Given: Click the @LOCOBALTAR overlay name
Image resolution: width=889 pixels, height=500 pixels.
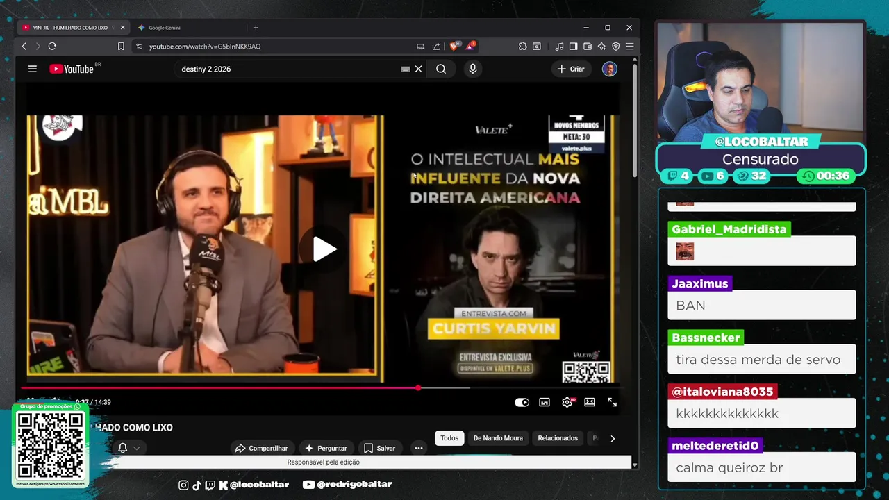Looking at the screenshot, I should click(x=761, y=142).
